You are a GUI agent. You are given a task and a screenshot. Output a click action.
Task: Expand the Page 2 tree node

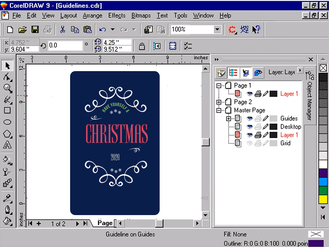pyautogui.click(x=219, y=102)
